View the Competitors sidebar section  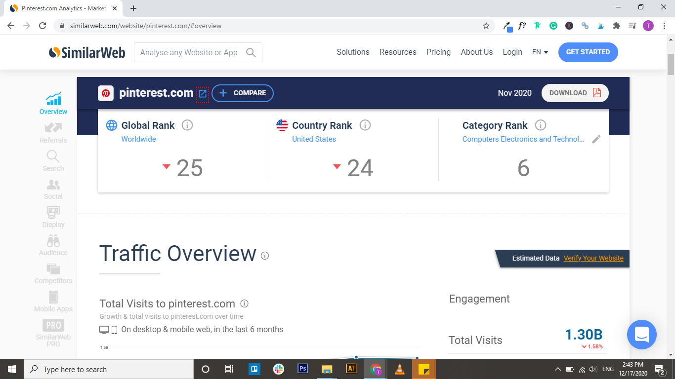[53, 273]
